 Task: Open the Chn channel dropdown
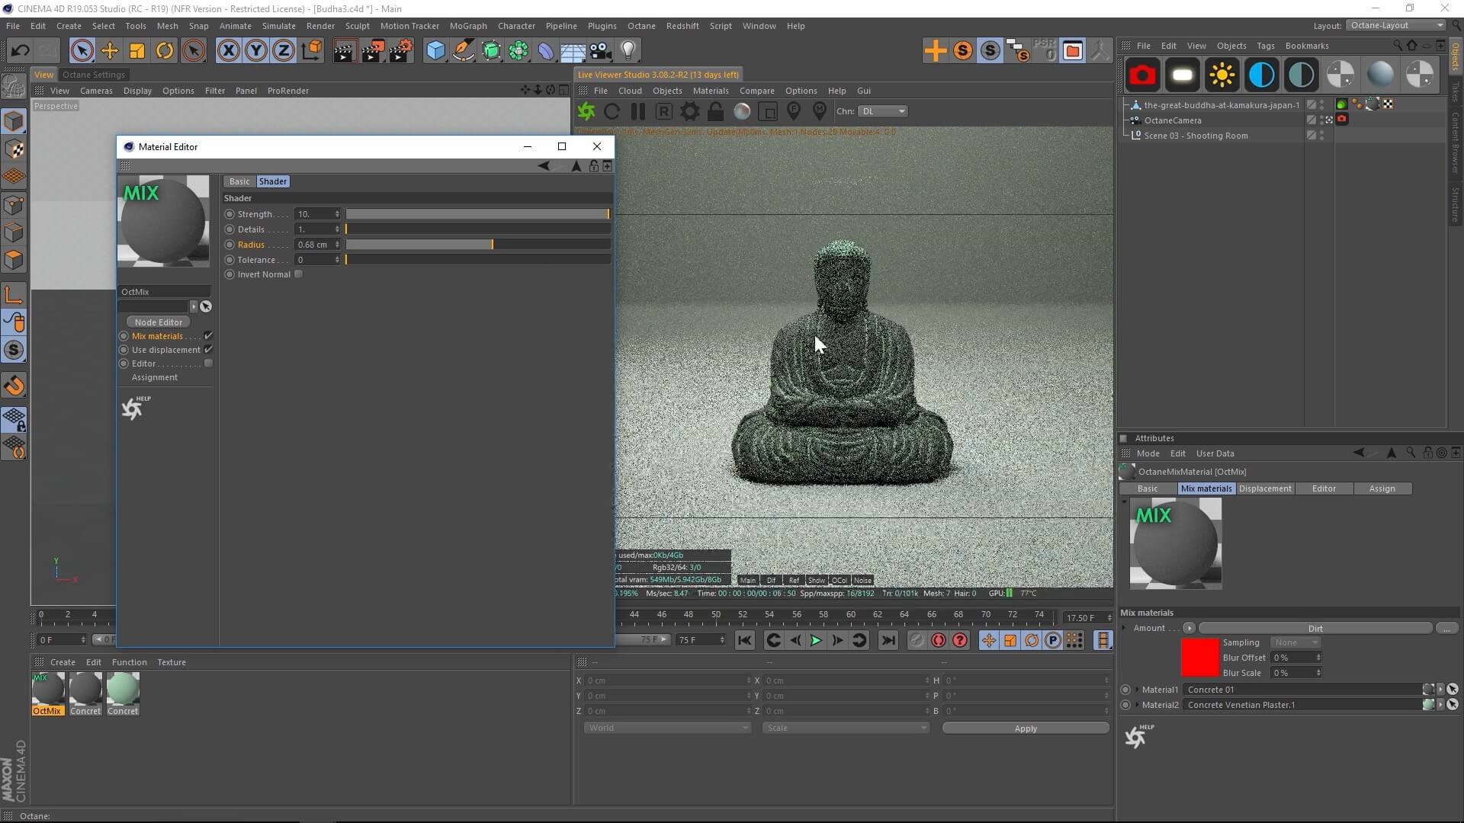pyautogui.click(x=883, y=111)
